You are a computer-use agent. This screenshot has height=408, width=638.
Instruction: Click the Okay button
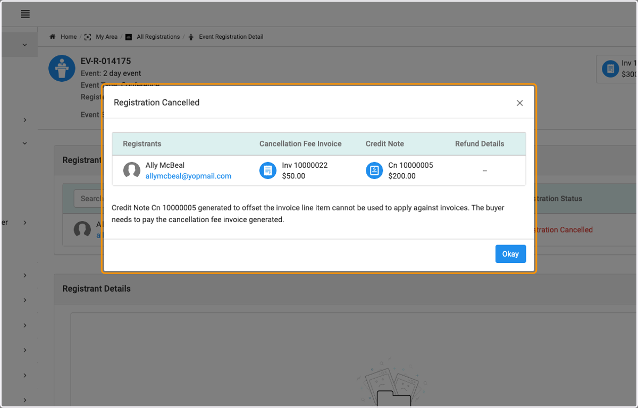coord(510,254)
